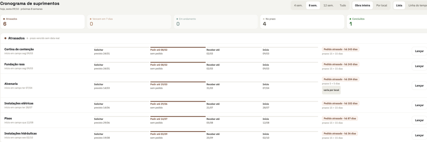Click Lançar for Alvenaria
Screen dimensions: 427x142
(x=419, y=86)
